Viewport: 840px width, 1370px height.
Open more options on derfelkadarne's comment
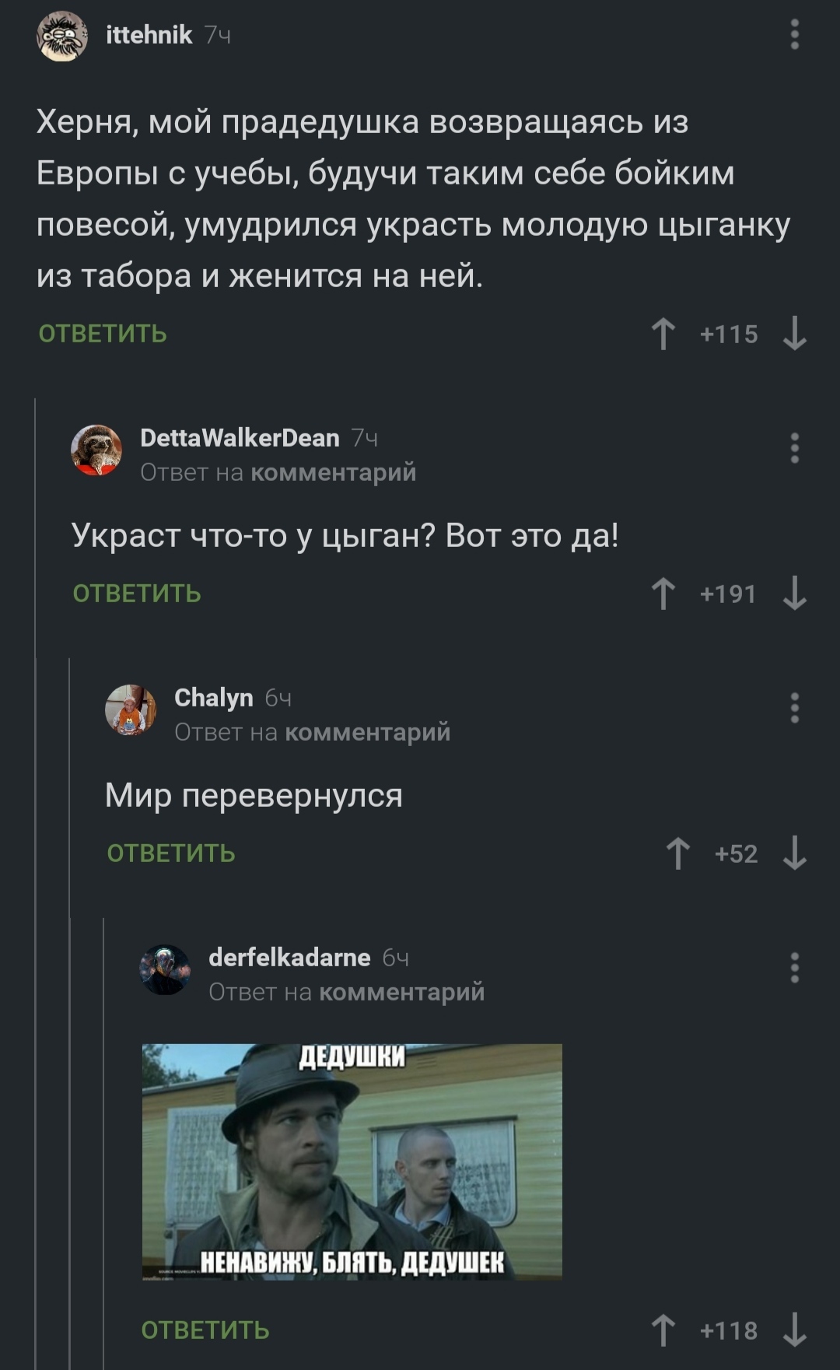coord(794,968)
